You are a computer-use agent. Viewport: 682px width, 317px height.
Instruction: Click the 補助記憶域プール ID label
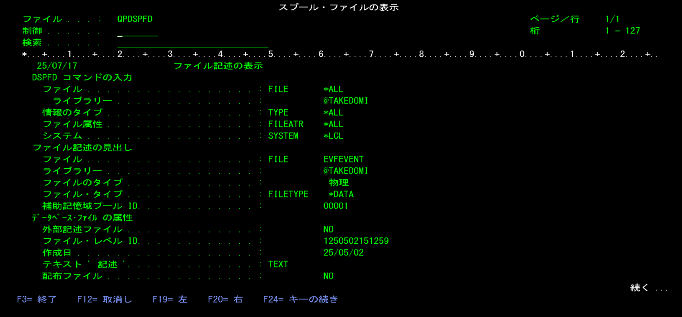click(x=90, y=206)
